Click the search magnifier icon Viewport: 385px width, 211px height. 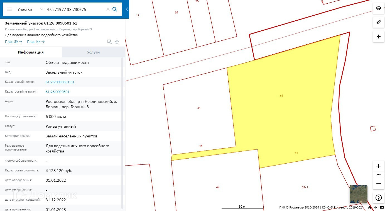(x=115, y=9)
